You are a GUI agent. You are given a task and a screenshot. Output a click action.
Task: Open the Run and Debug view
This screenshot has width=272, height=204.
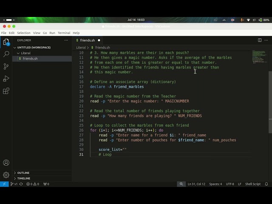6,79
